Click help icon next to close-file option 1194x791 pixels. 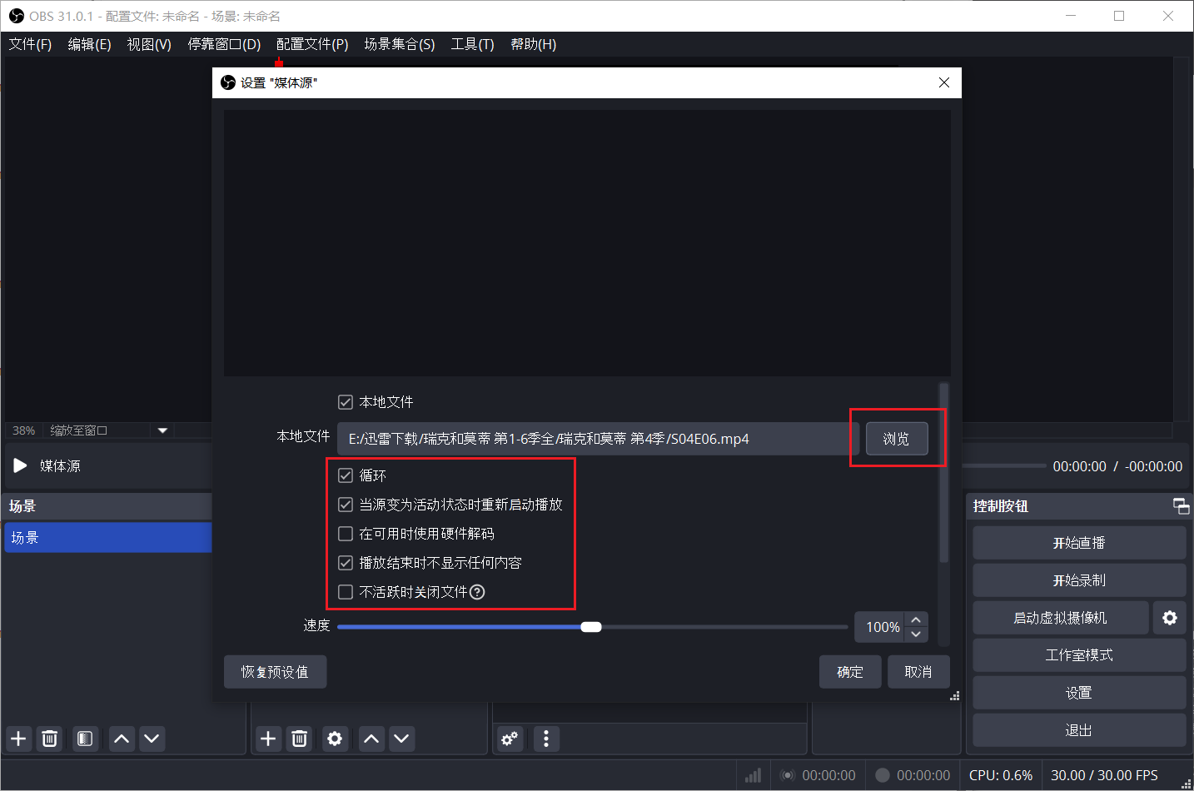pyautogui.click(x=477, y=592)
